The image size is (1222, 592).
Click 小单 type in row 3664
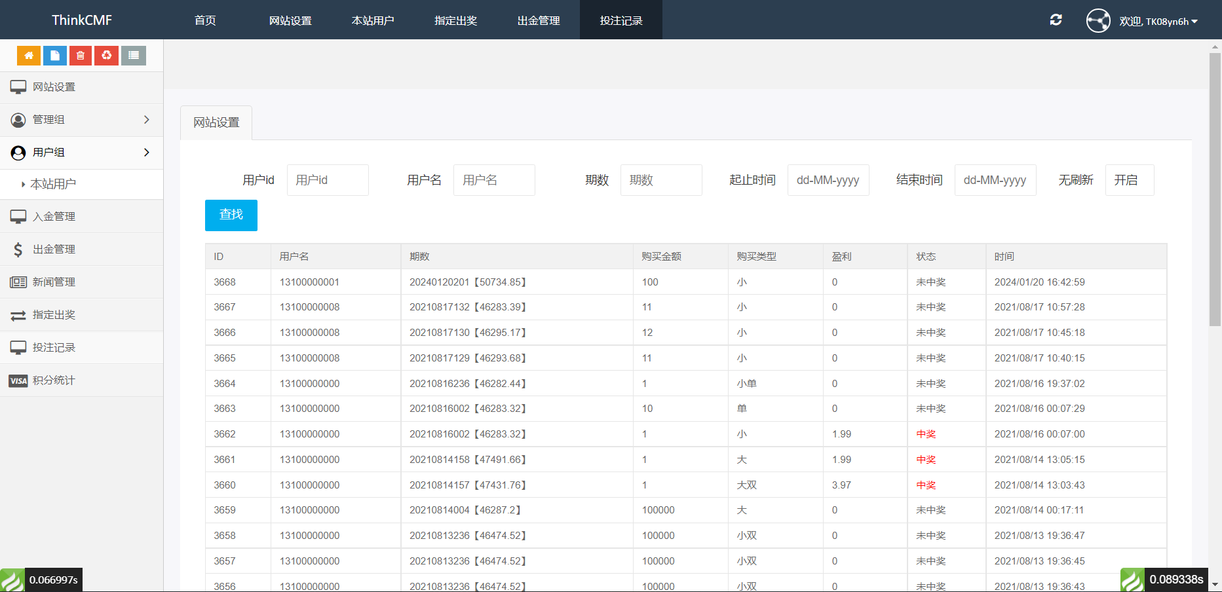point(747,384)
